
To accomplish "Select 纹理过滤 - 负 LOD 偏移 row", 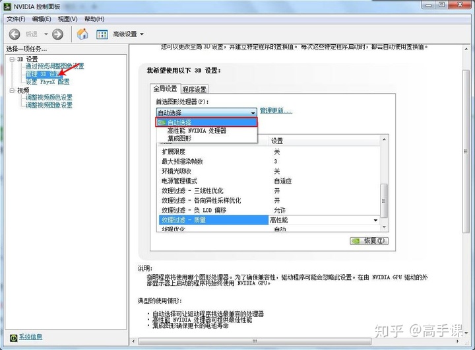I will 269,210.
